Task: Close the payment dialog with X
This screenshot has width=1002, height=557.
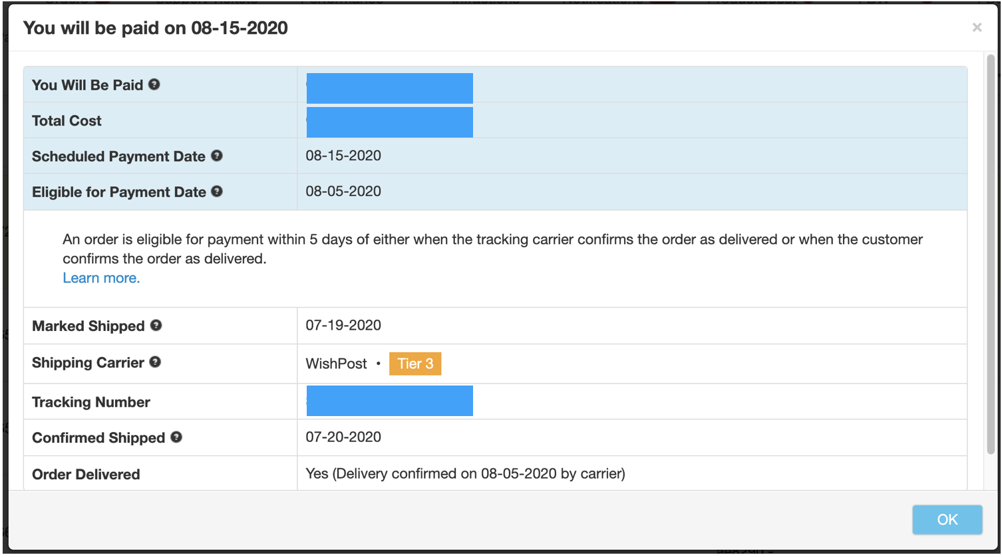Action: 977,27
